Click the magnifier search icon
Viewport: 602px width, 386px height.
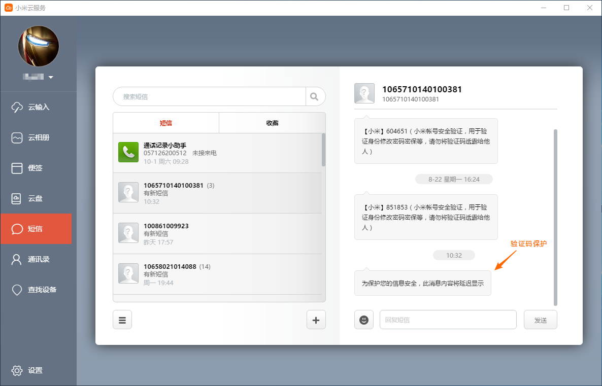pyautogui.click(x=314, y=97)
